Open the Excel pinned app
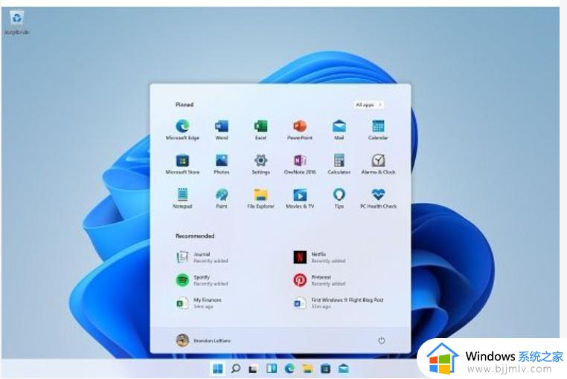 pyautogui.click(x=260, y=130)
